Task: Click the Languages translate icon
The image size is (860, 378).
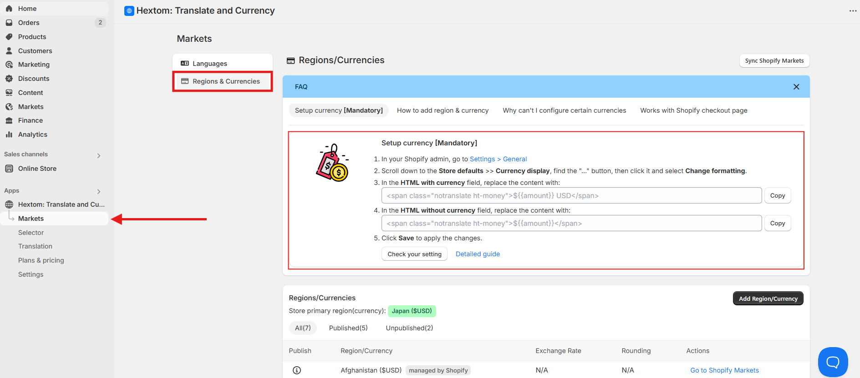Action: coord(185,64)
